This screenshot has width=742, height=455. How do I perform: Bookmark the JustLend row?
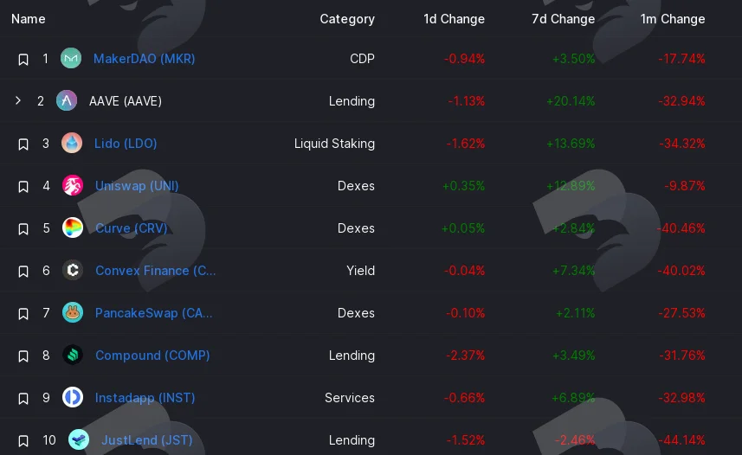23,441
